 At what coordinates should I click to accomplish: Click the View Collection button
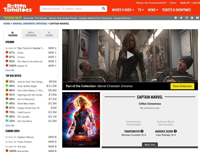tap(182, 86)
